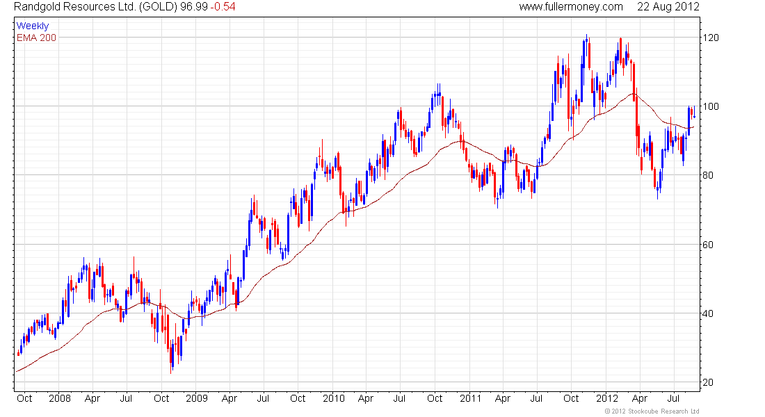The image size is (765, 417).
Task: Select the Weekly legend label
Action: 33,26
